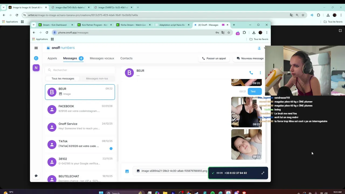The width and height of the screenshot is (345, 194).
Task: Zoom icon in artlist address bar
Action: (x=297, y=15)
